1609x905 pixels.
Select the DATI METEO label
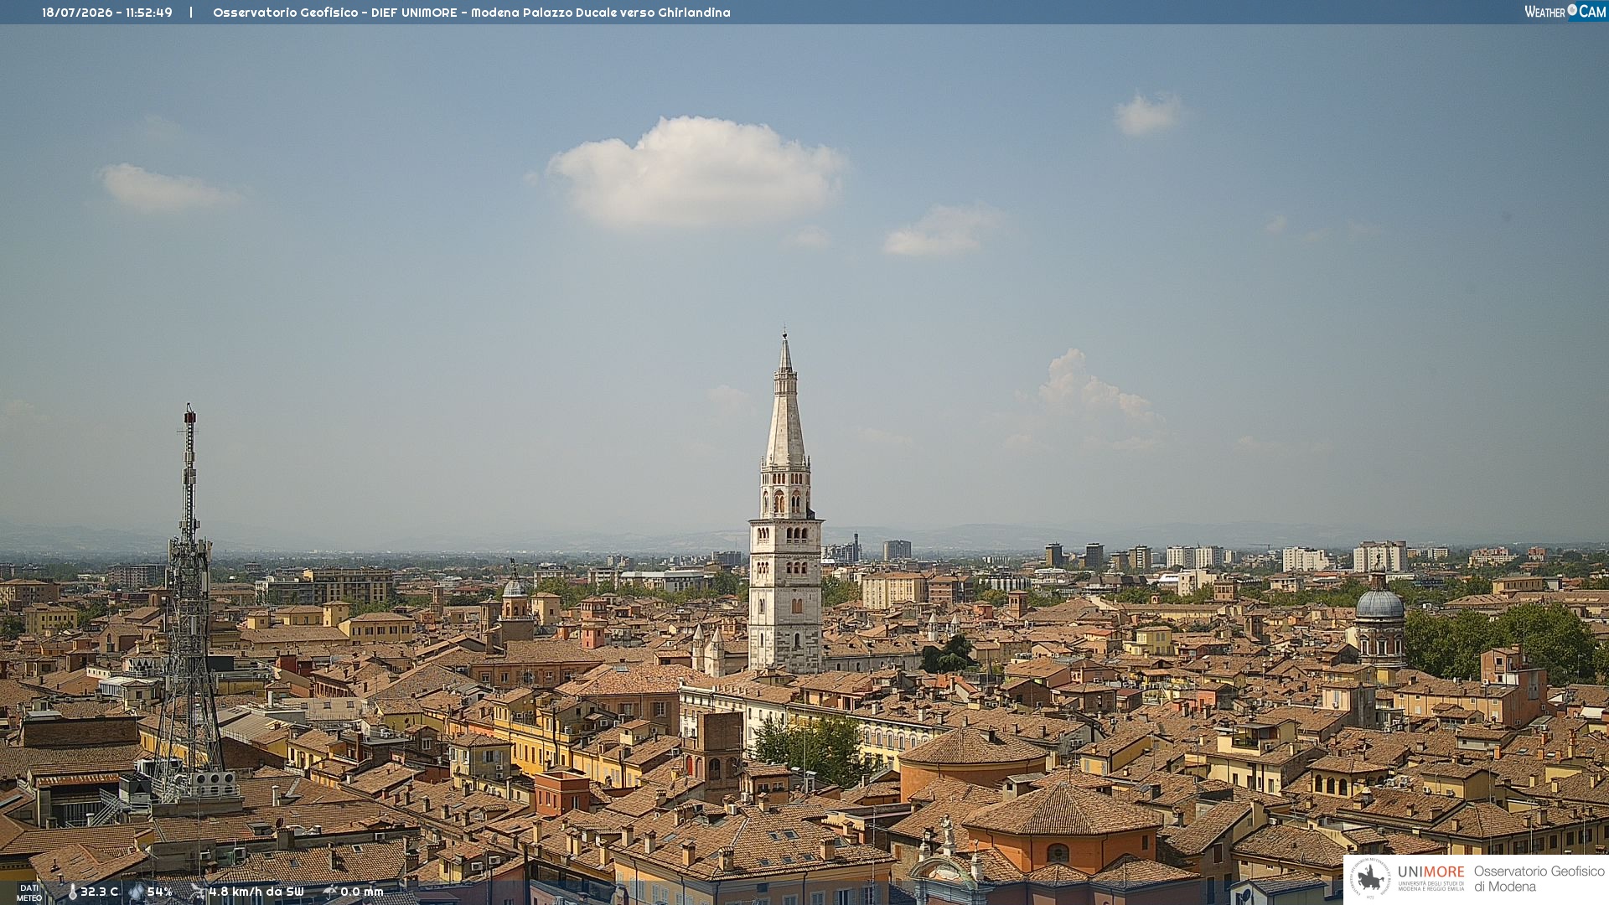(29, 892)
